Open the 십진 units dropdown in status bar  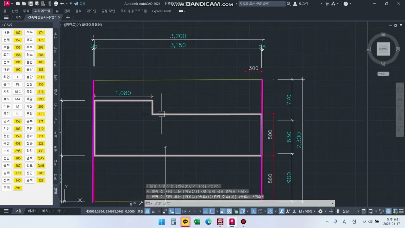348,211
